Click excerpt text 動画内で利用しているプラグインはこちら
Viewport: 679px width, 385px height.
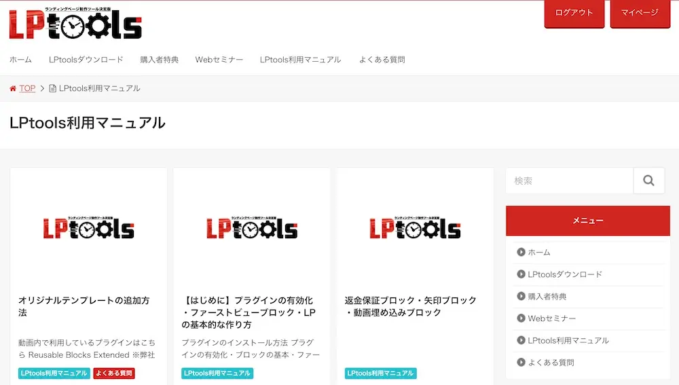coord(87,348)
